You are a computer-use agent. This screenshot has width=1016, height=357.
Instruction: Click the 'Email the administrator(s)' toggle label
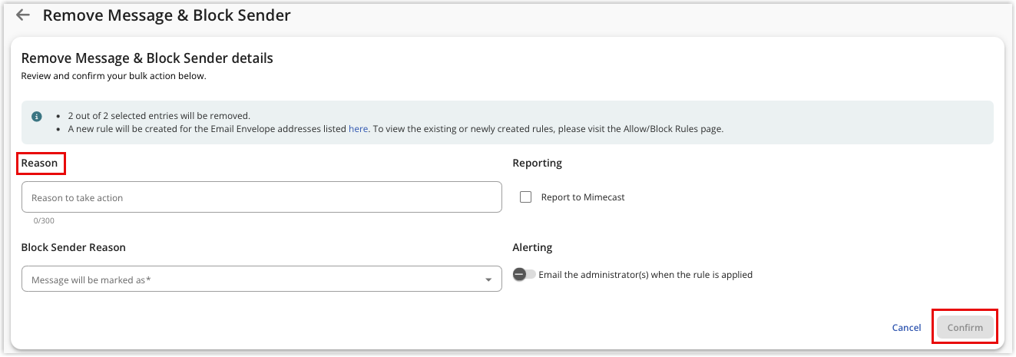[x=645, y=275]
